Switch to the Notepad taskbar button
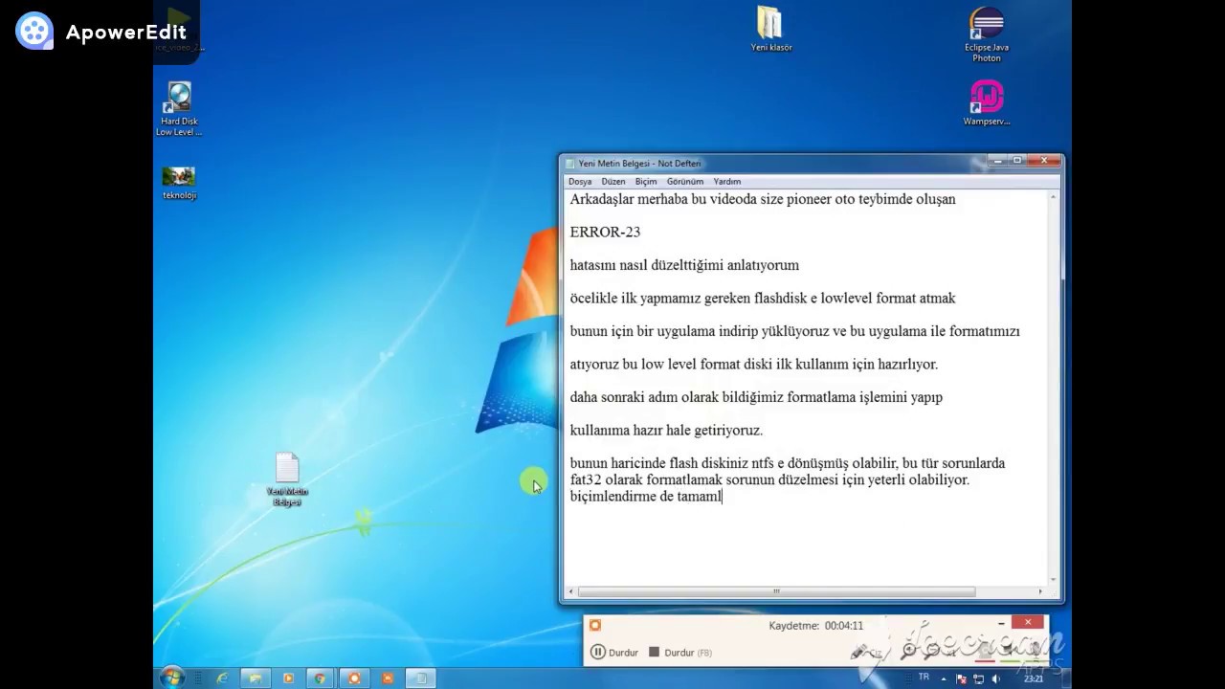This screenshot has height=689, width=1225. (420, 678)
